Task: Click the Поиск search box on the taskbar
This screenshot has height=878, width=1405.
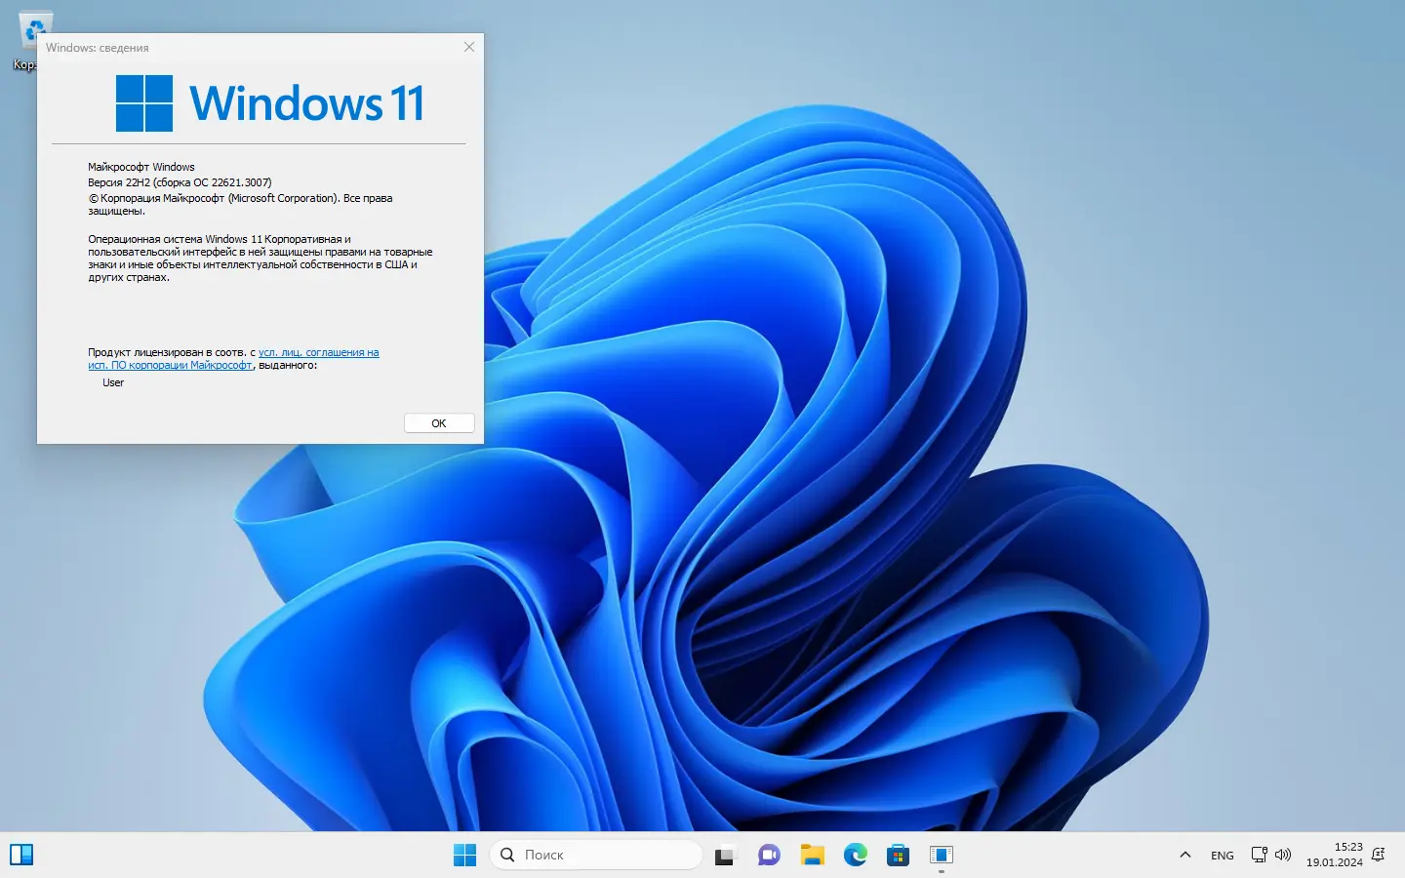Action: pyautogui.click(x=595, y=856)
